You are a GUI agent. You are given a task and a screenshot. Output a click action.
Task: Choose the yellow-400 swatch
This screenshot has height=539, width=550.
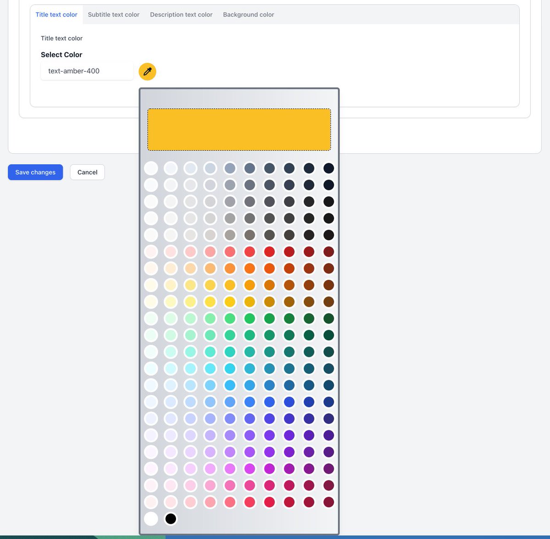(x=230, y=302)
